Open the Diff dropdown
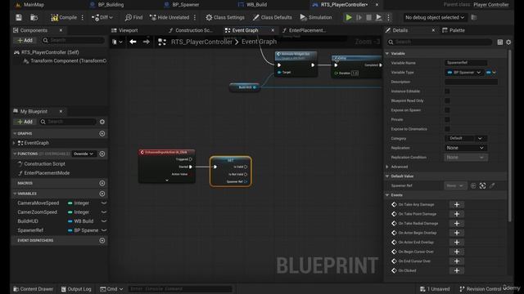Viewport: 524px width, 294px height. [102, 17]
